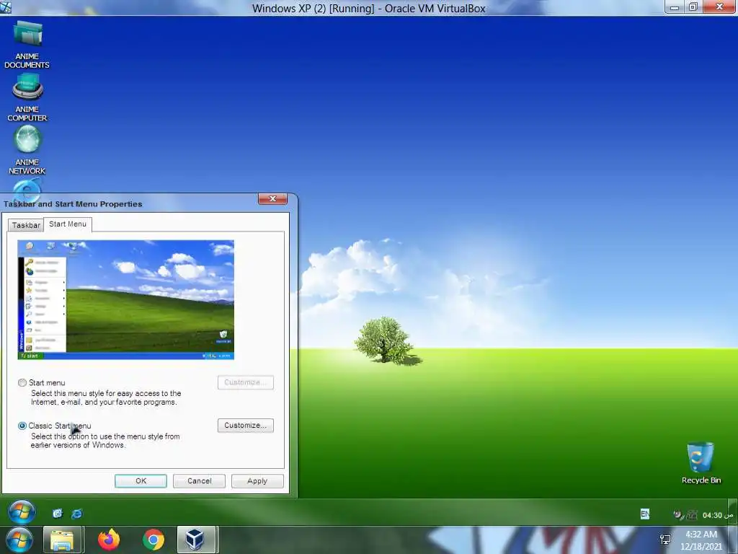Launch Show Desktop in guest quick launch
This screenshot has height=554, width=738.
(x=58, y=514)
